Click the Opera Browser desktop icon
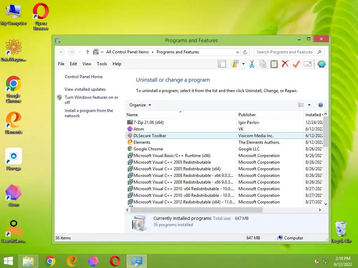 pos(41,16)
